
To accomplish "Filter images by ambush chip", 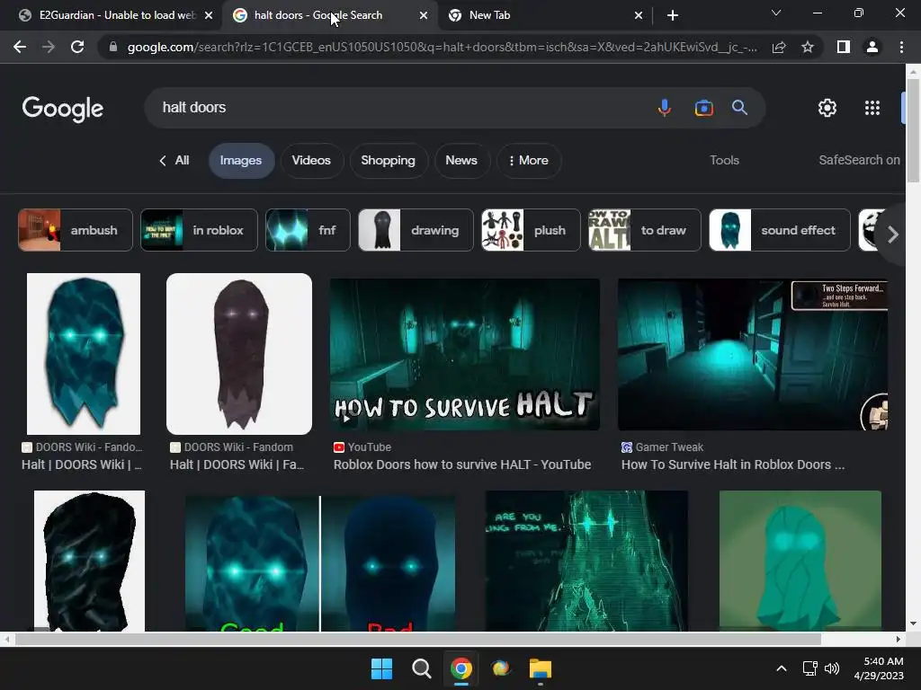I will pyautogui.click(x=76, y=230).
